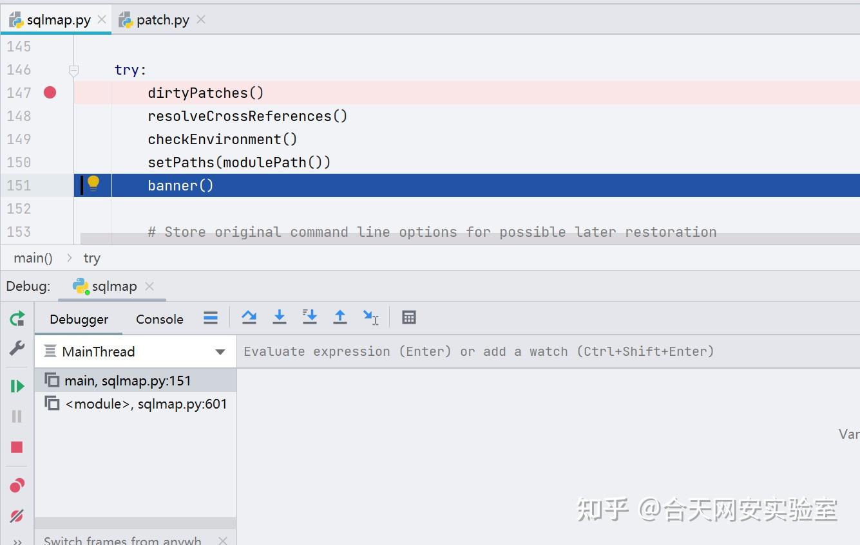This screenshot has width=860, height=545.
Task: Select the Step Over action
Action: tap(249, 317)
